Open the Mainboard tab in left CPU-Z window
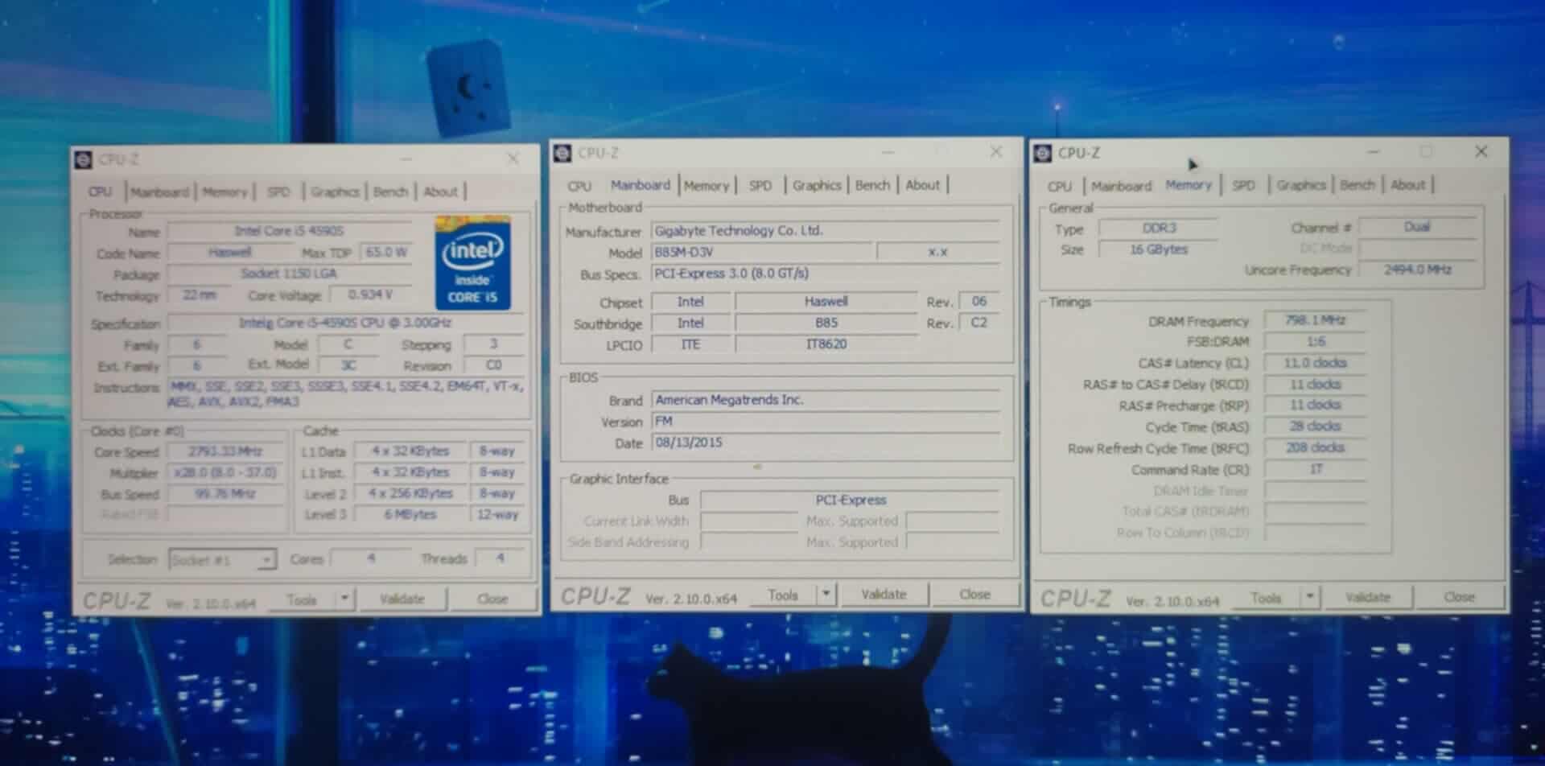This screenshot has height=766, width=1545. (x=160, y=191)
